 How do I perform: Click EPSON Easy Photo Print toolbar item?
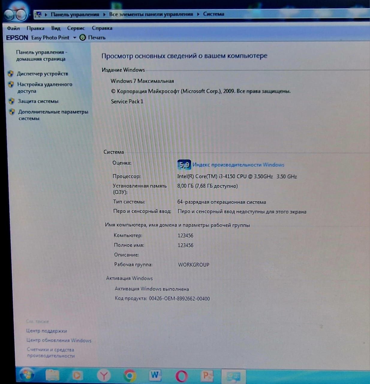[x=38, y=38]
